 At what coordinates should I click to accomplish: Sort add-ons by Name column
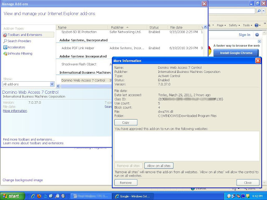coord(82,27)
